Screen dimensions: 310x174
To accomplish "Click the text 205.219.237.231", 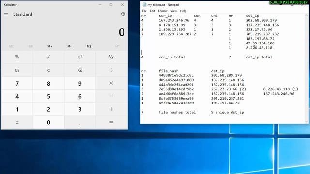I will [x=227, y=98].
